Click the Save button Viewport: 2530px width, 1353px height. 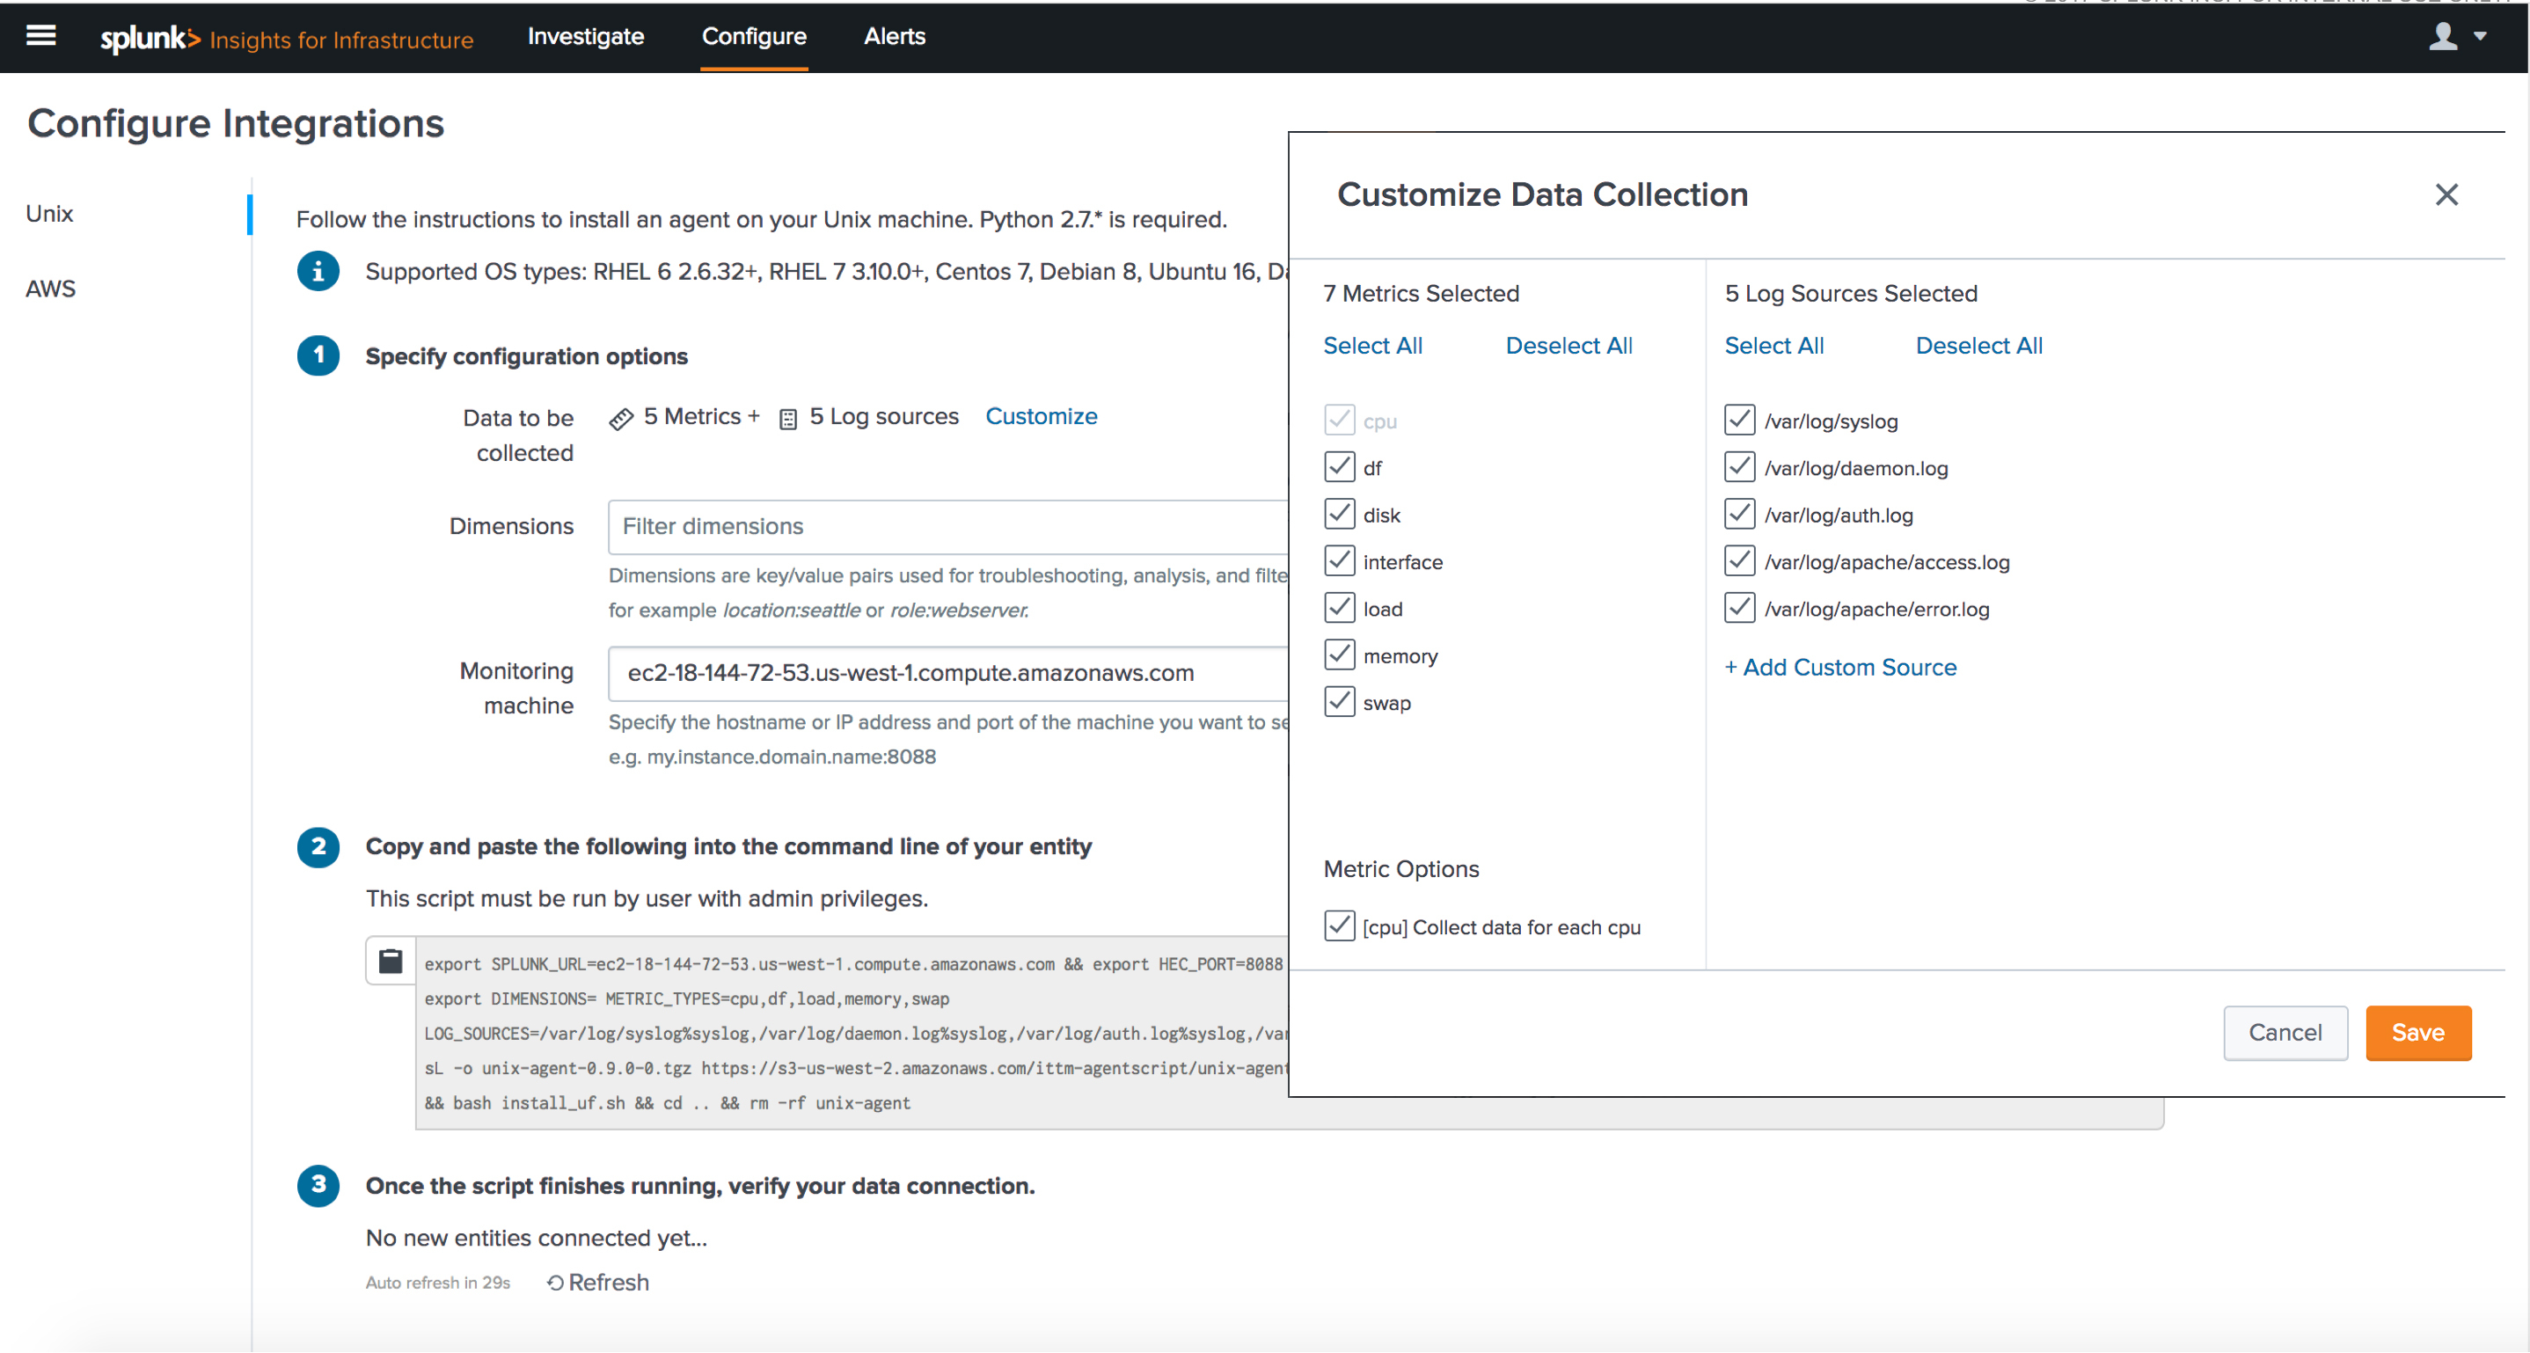(x=2417, y=1032)
